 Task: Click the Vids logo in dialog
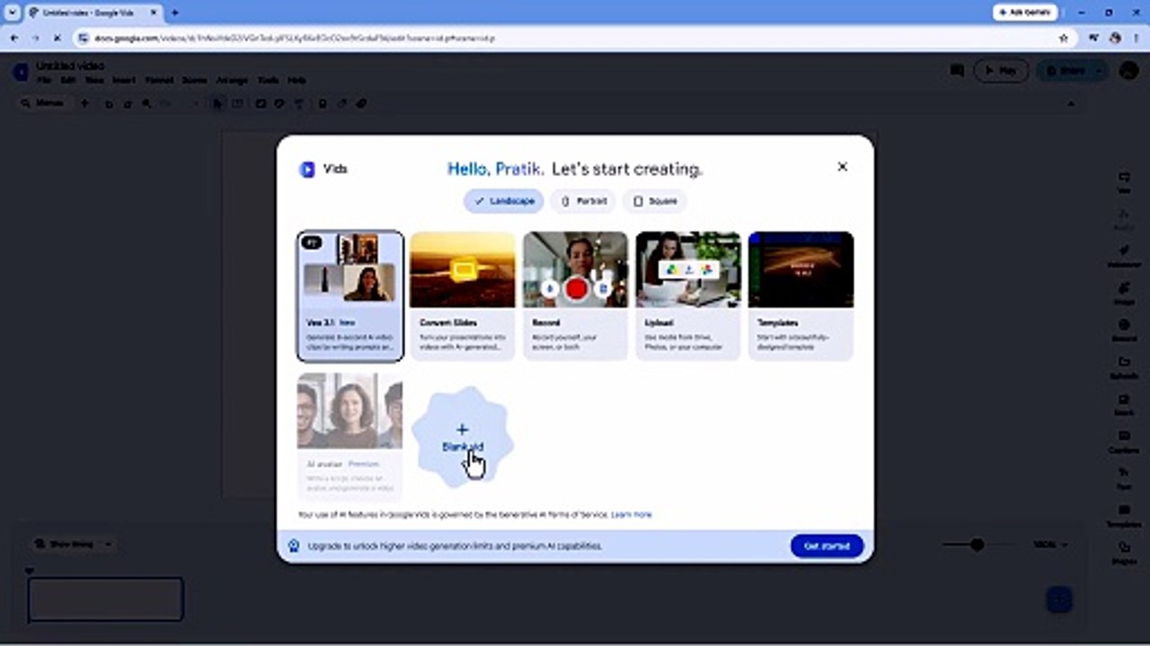pyautogui.click(x=307, y=169)
